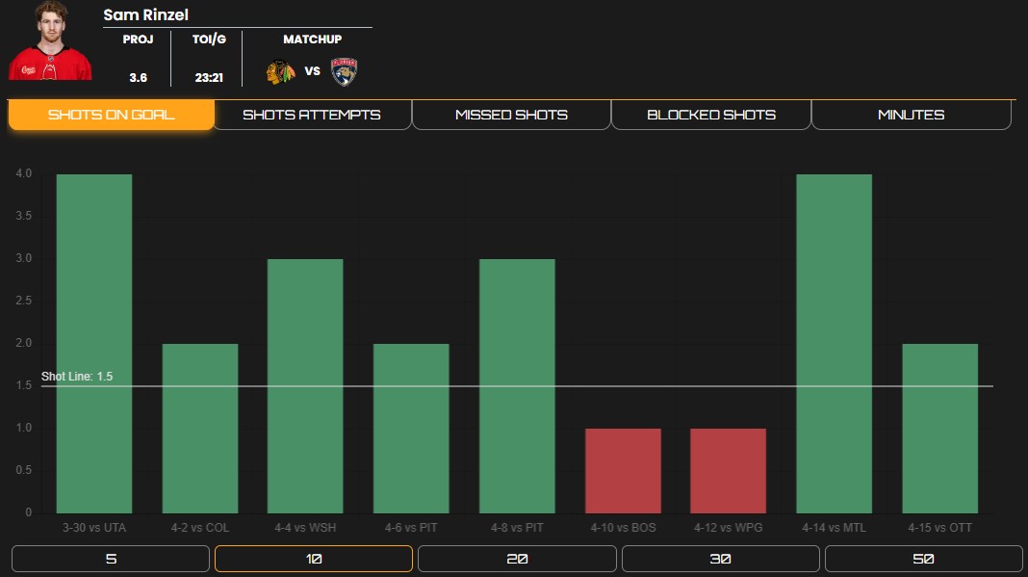Viewport: 1028px width, 577px height.
Task: Expand the range to 50 games
Action: 923,559
